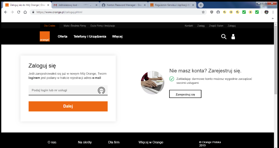Open the Więcej menu

click(117, 37)
